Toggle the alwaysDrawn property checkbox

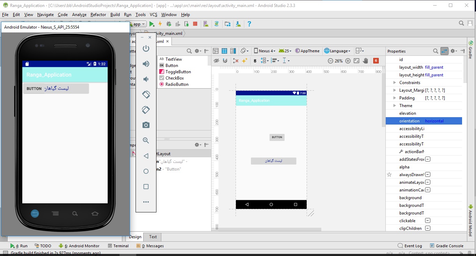point(428,175)
